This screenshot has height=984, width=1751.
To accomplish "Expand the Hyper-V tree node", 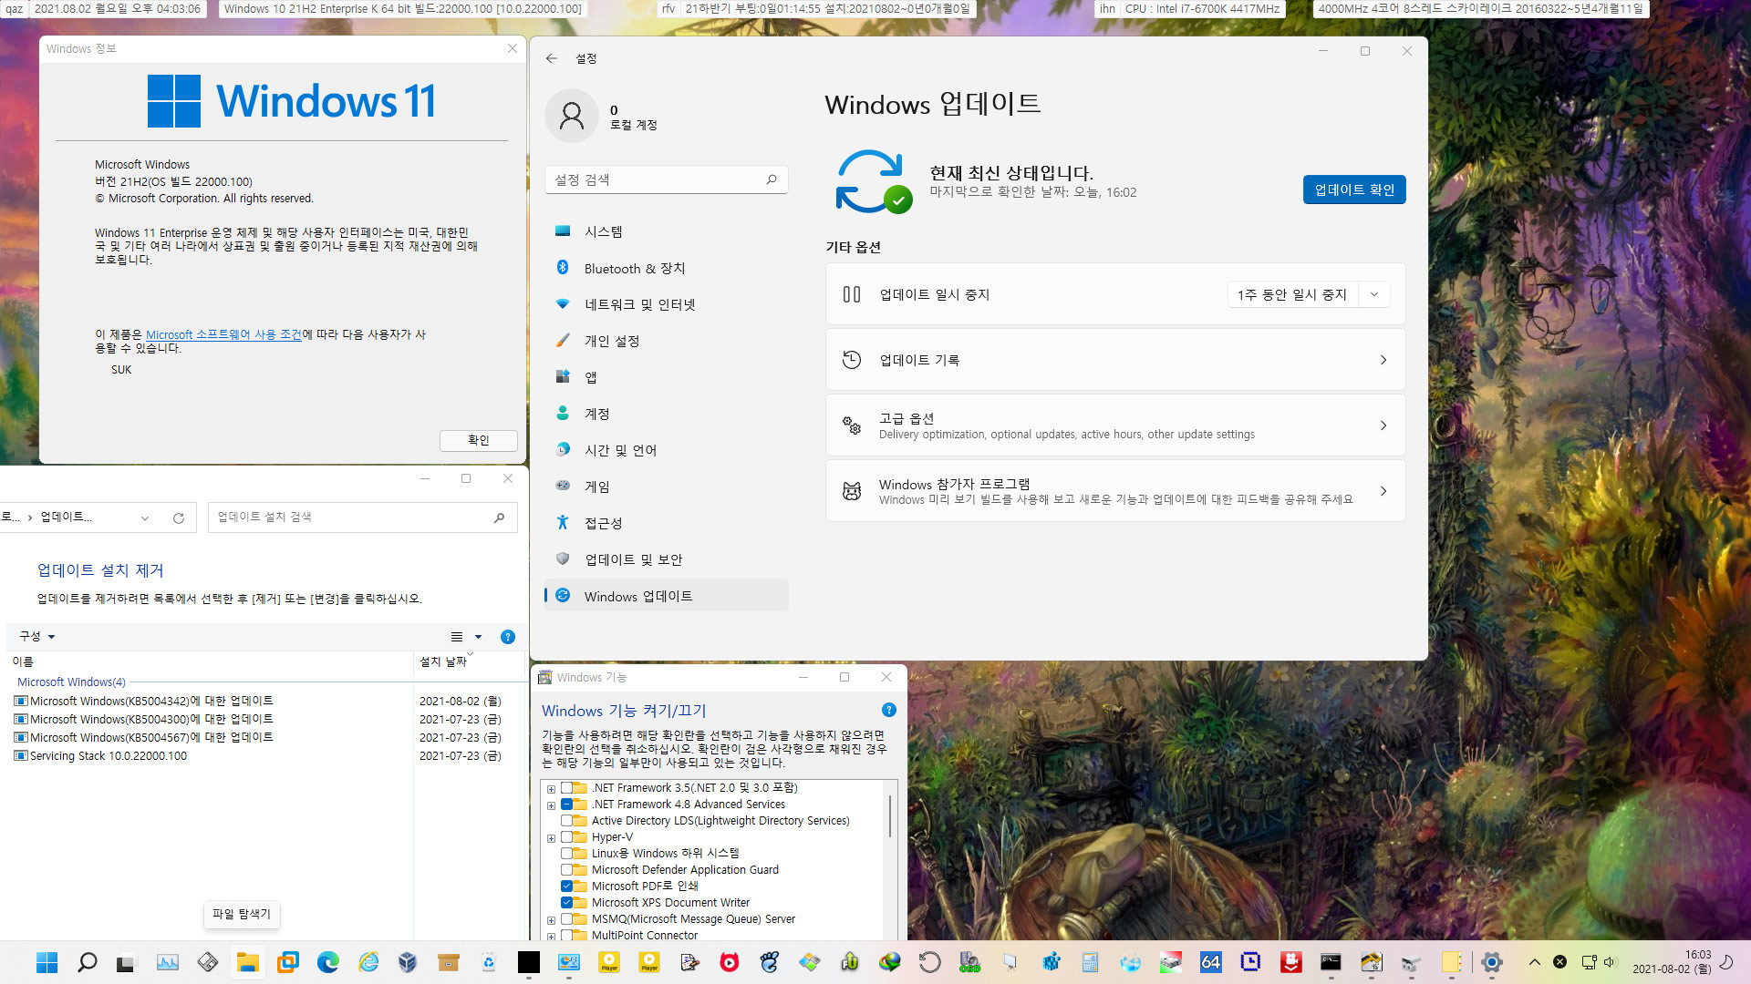I will [551, 838].
